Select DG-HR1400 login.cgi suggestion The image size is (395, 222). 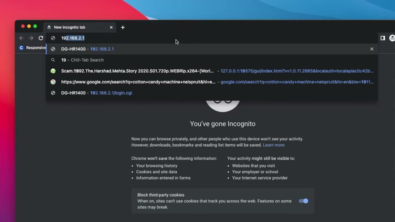point(212,93)
